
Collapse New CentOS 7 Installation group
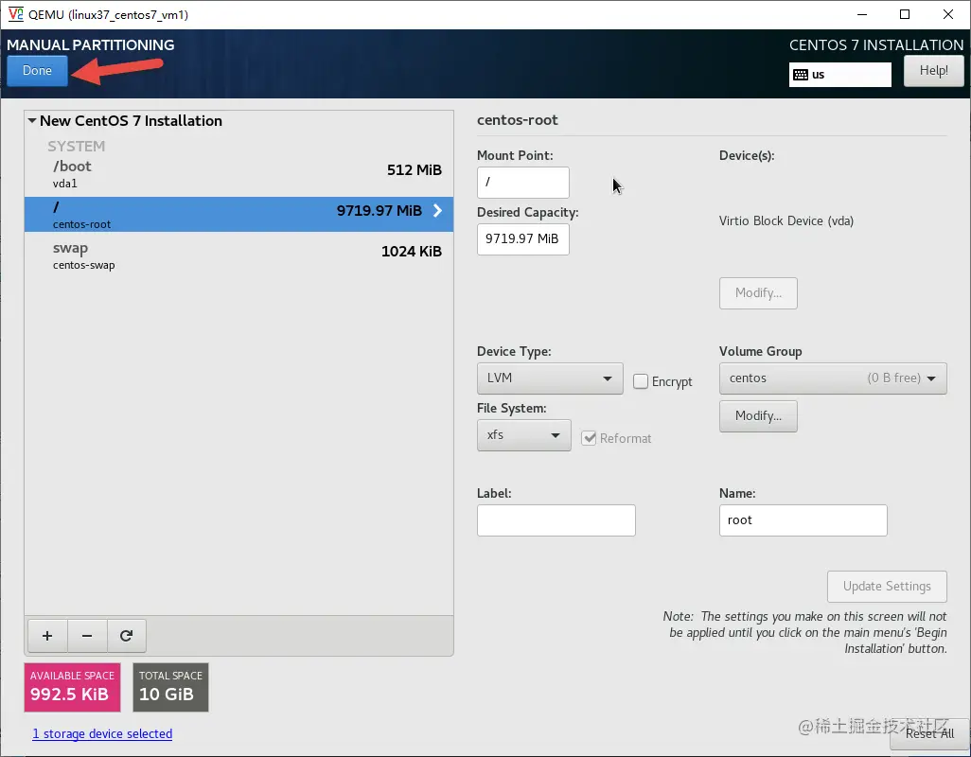(32, 121)
